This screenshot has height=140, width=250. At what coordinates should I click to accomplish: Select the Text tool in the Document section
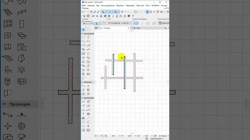(83, 110)
